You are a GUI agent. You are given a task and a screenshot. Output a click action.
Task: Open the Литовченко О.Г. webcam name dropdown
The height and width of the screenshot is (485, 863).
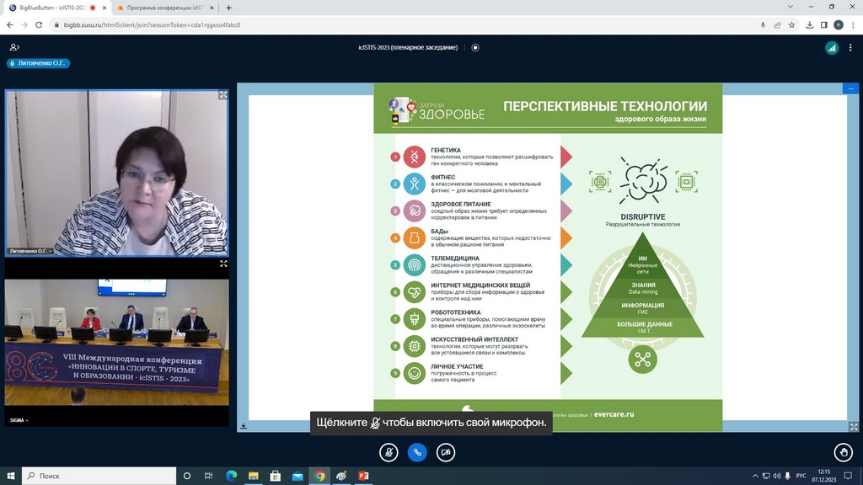click(30, 251)
